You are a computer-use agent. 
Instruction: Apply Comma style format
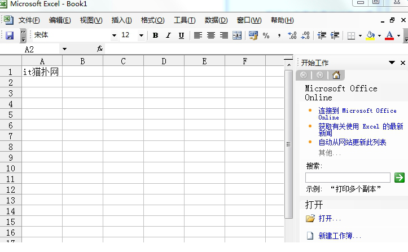coord(279,36)
